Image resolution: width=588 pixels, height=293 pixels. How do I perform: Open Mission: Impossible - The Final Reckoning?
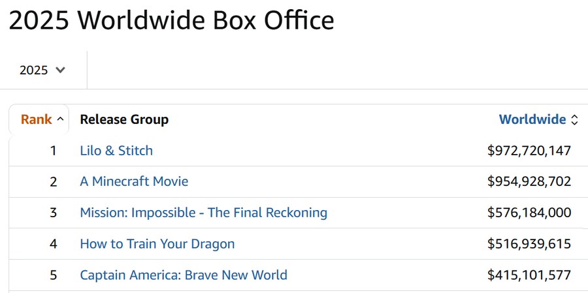point(204,213)
